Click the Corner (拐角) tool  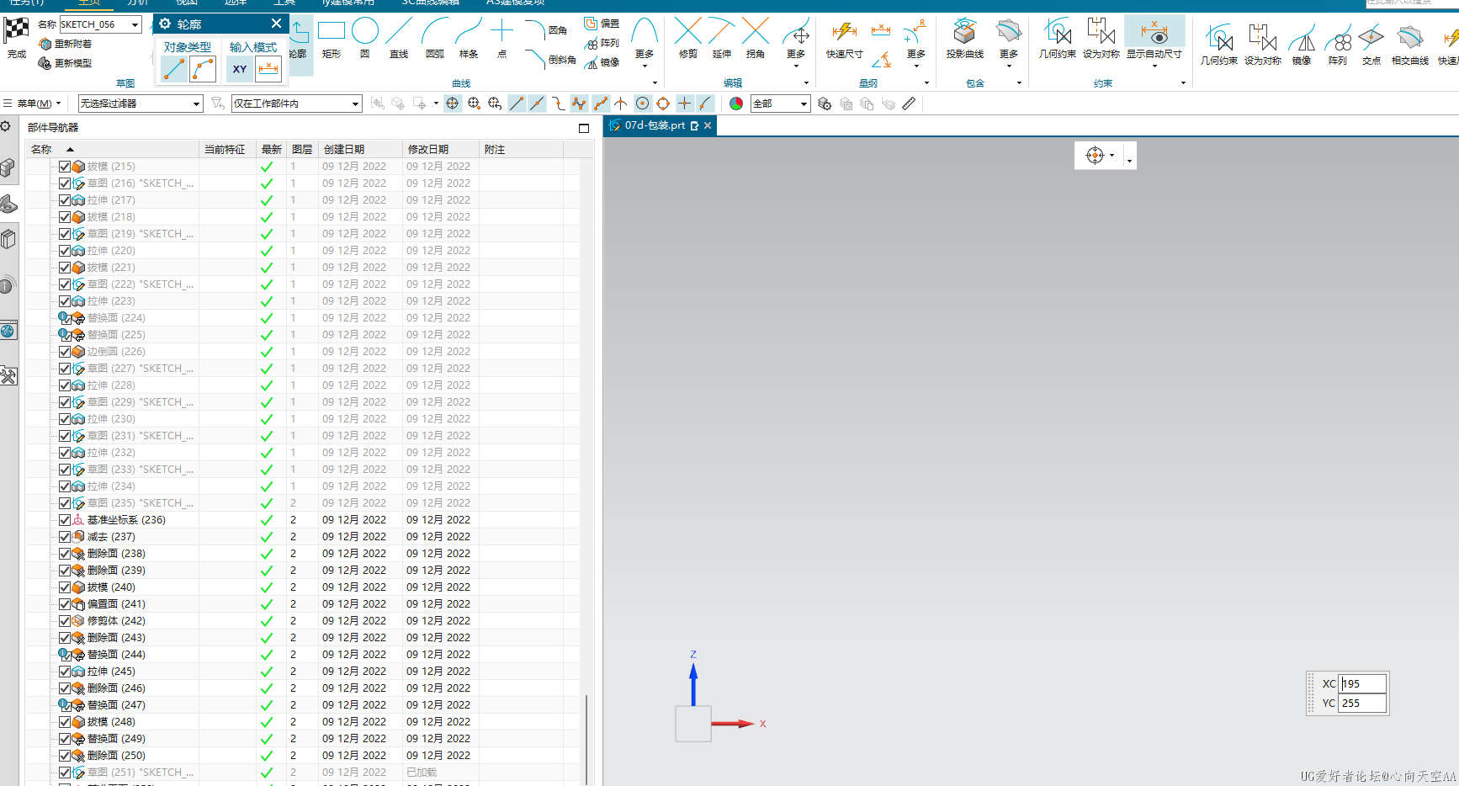pyautogui.click(x=756, y=38)
